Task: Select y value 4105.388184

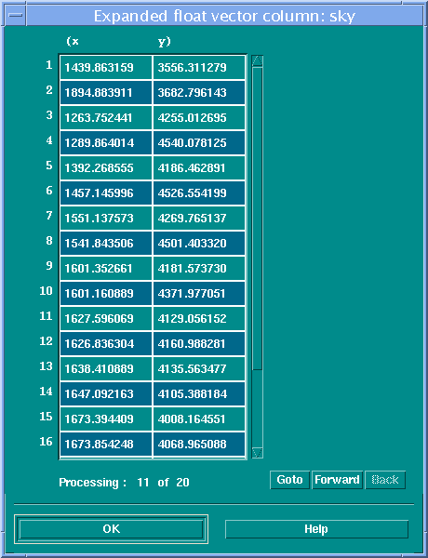Action: (x=199, y=394)
